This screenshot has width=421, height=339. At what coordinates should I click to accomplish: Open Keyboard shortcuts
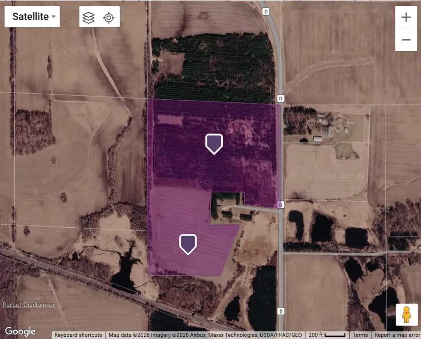(78, 335)
